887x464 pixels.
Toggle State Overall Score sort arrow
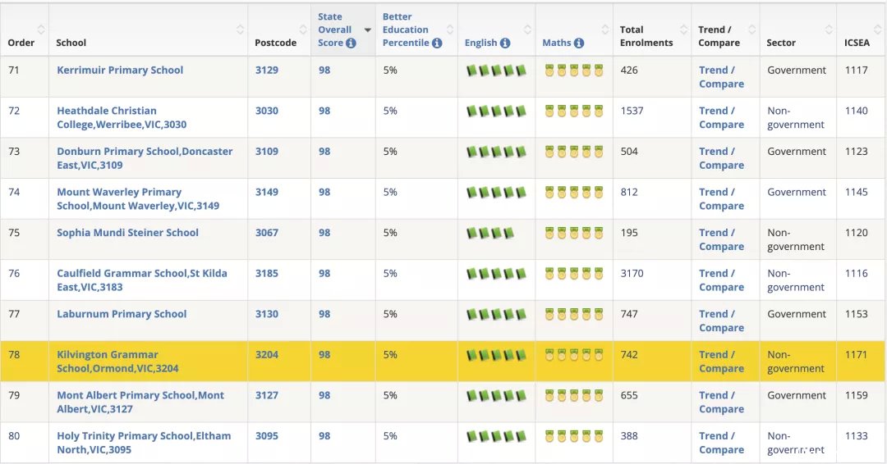(x=368, y=30)
